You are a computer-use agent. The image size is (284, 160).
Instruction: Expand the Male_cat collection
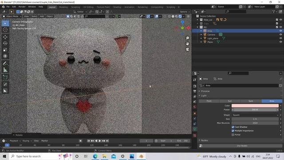click(x=197, y=20)
